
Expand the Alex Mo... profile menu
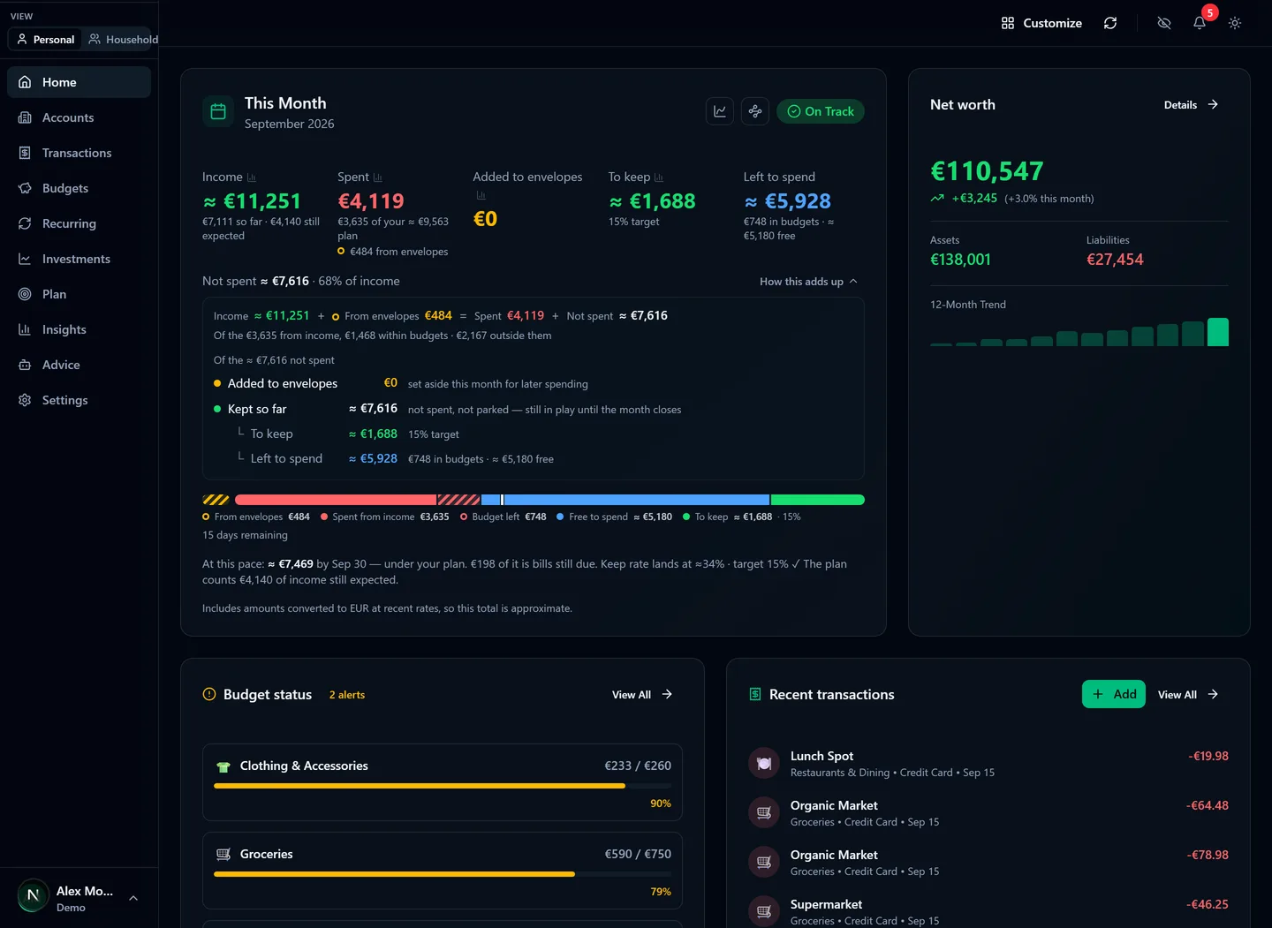tap(79, 898)
